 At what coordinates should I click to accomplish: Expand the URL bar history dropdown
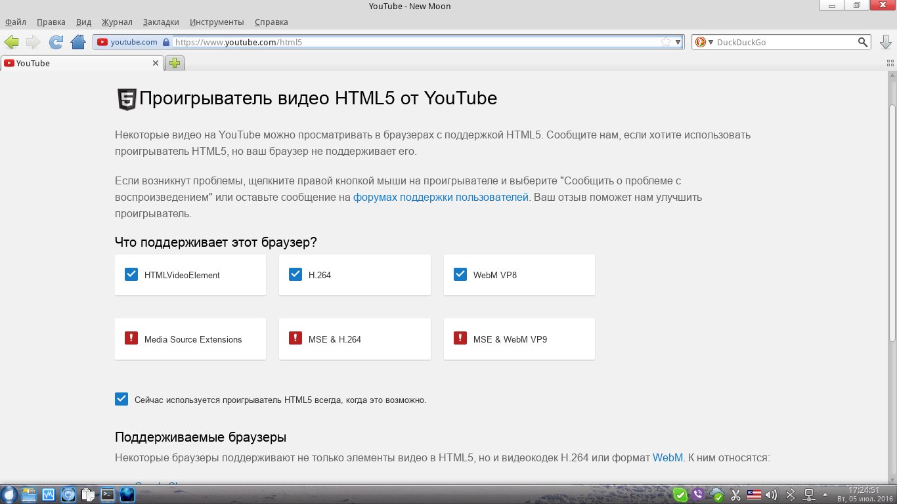pyautogui.click(x=679, y=42)
